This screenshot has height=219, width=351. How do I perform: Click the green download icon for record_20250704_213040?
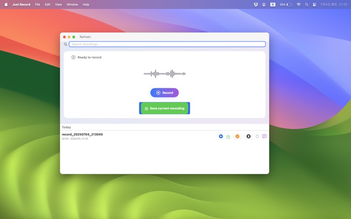click(228, 137)
